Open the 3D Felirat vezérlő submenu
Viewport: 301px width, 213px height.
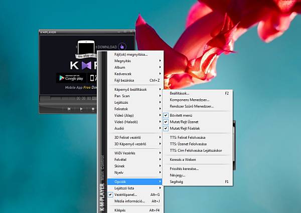coord(135,137)
